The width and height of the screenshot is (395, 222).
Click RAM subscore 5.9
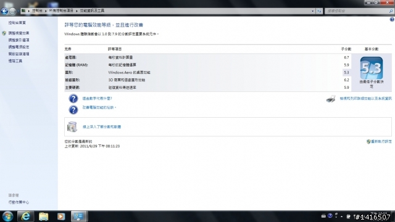coord(346,65)
